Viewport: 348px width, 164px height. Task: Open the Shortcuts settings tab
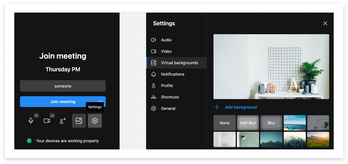pos(176,97)
